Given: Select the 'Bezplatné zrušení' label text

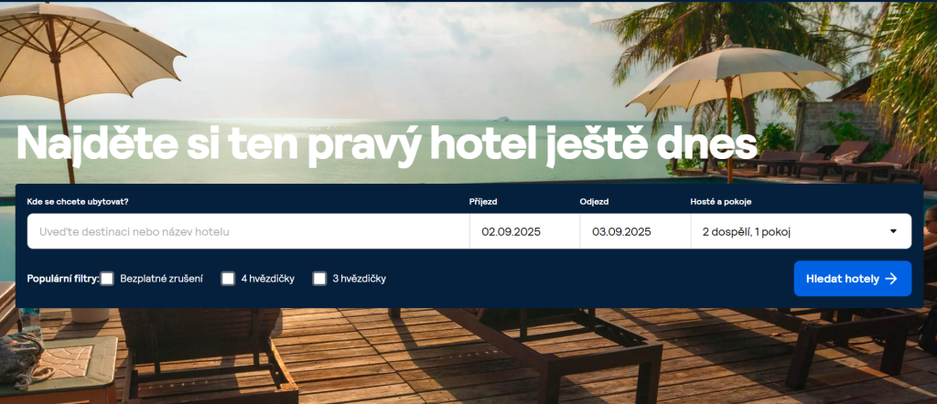Looking at the screenshot, I should [161, 279].
